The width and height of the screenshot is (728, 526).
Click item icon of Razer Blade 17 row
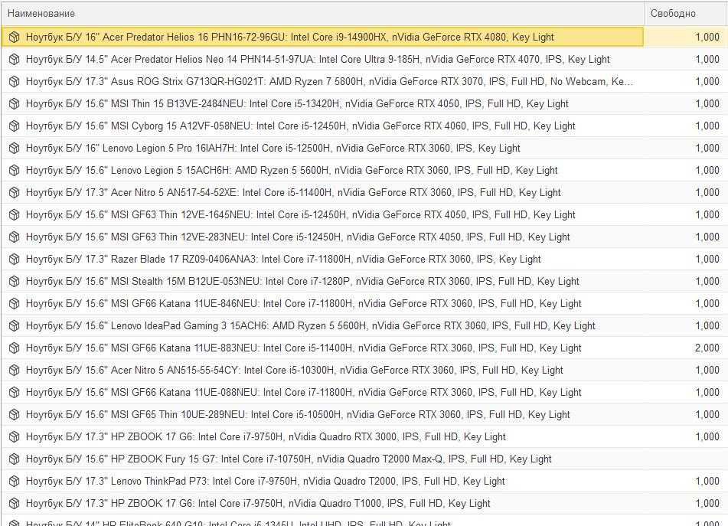(x=15, y=259)
